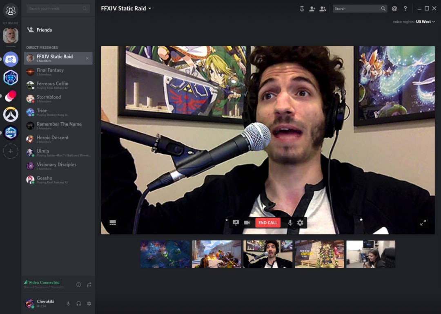Toggle camera on the call control bar

point(247,222)
